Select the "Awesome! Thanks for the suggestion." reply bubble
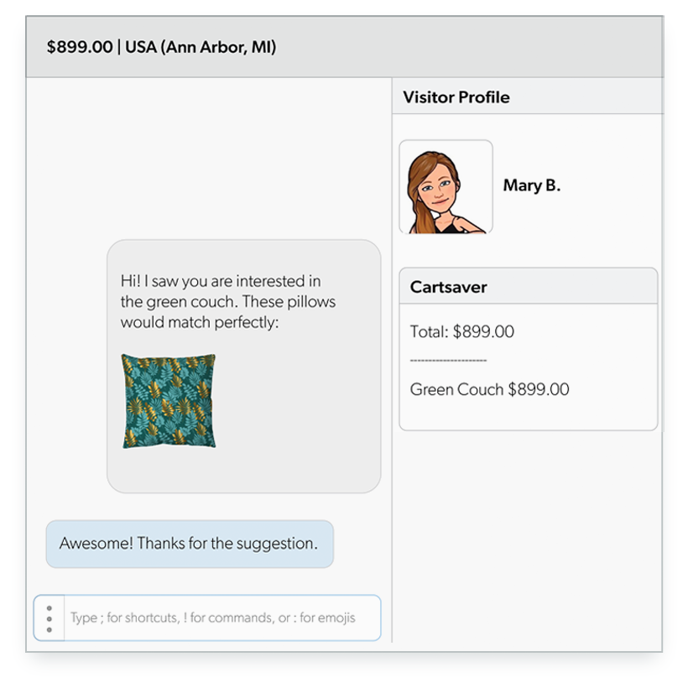Viewport: 688px width, 688px height. 189,544
